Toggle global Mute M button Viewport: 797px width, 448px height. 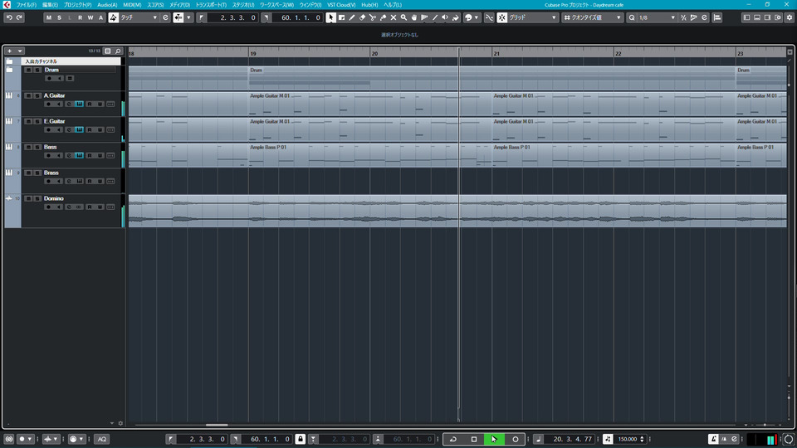click(x=49, y=17)
